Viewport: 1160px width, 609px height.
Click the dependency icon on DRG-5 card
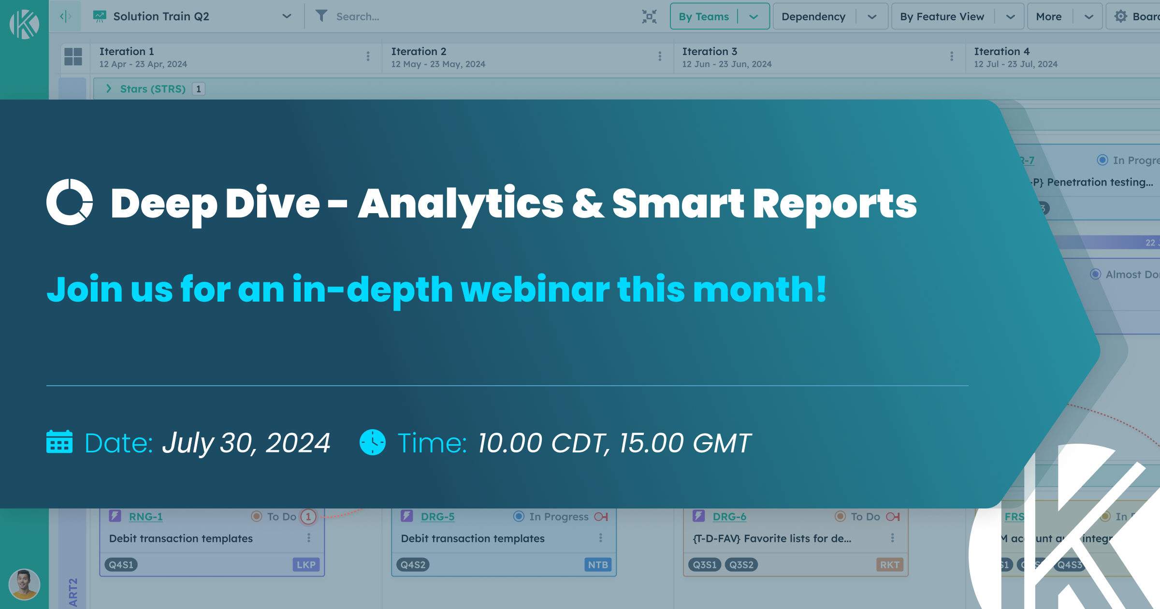pos(601,517)
